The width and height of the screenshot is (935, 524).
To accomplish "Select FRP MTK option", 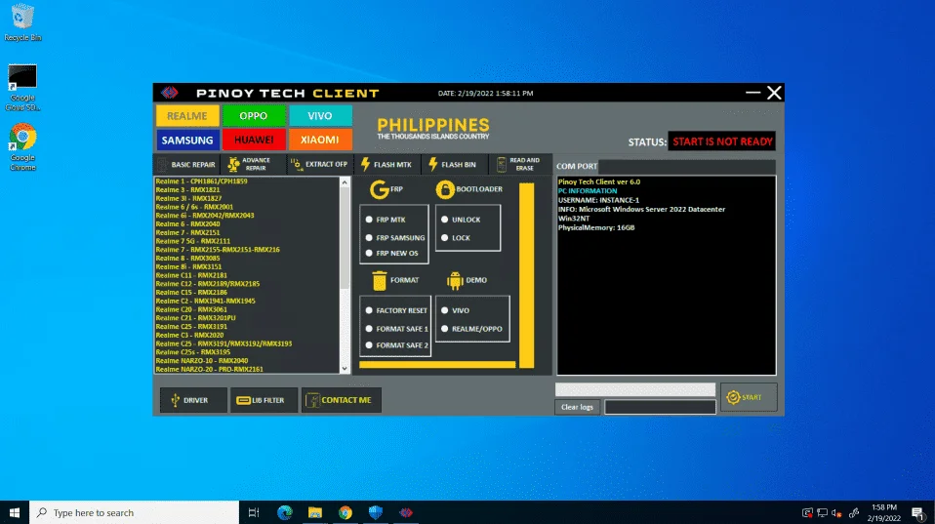I will click(386, 220).
